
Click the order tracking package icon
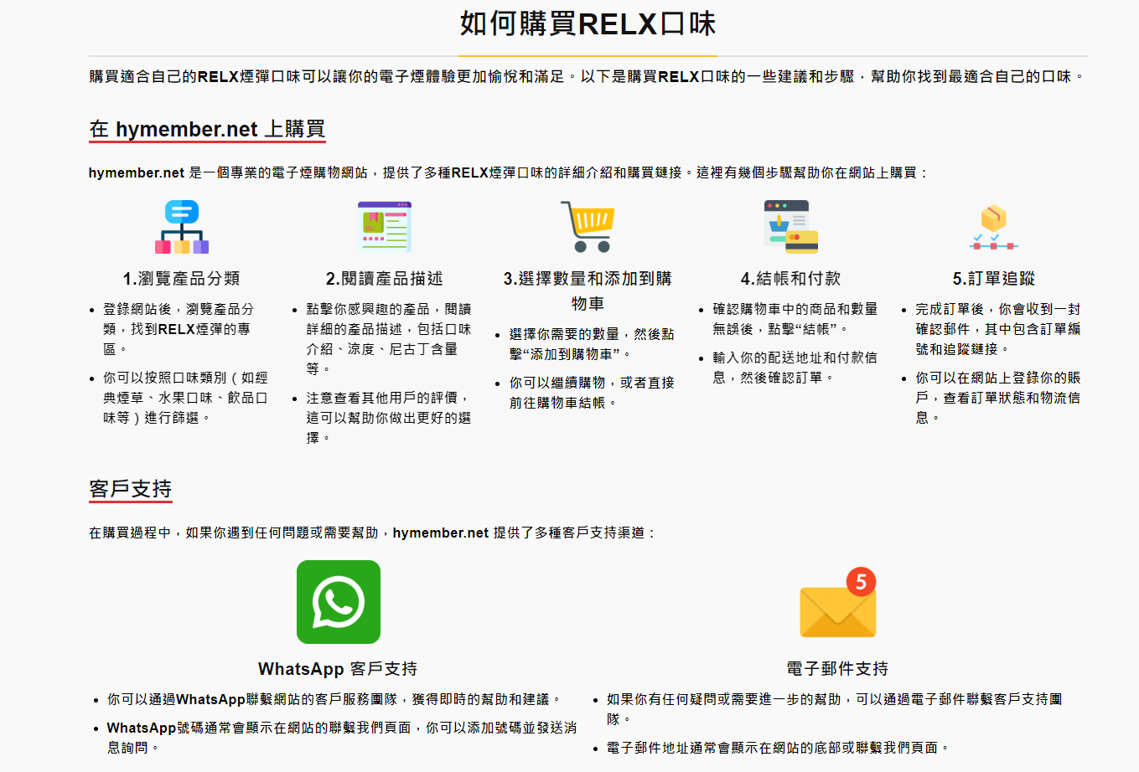click(994, 227)
